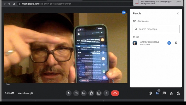Click the meeting code aae-bhwn-gti
Viewport: 186px width, 105px height.
pyautogui.click(x=25, y=93)
